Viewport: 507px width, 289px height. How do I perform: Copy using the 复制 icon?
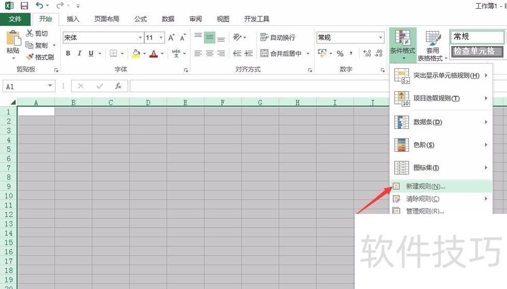(x=29, y=45)
